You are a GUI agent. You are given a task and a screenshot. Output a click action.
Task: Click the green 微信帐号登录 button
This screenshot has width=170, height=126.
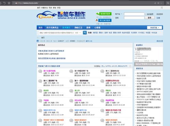pyautogui.click(x=105, y=14)
